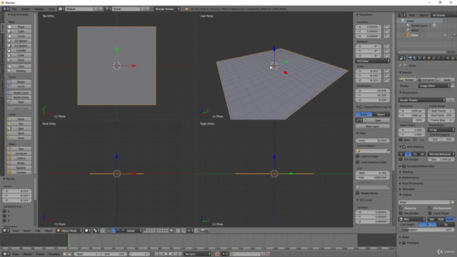The image size is (457, 257).
Task: Add a Lattice object
Action: tap(19, 158)
